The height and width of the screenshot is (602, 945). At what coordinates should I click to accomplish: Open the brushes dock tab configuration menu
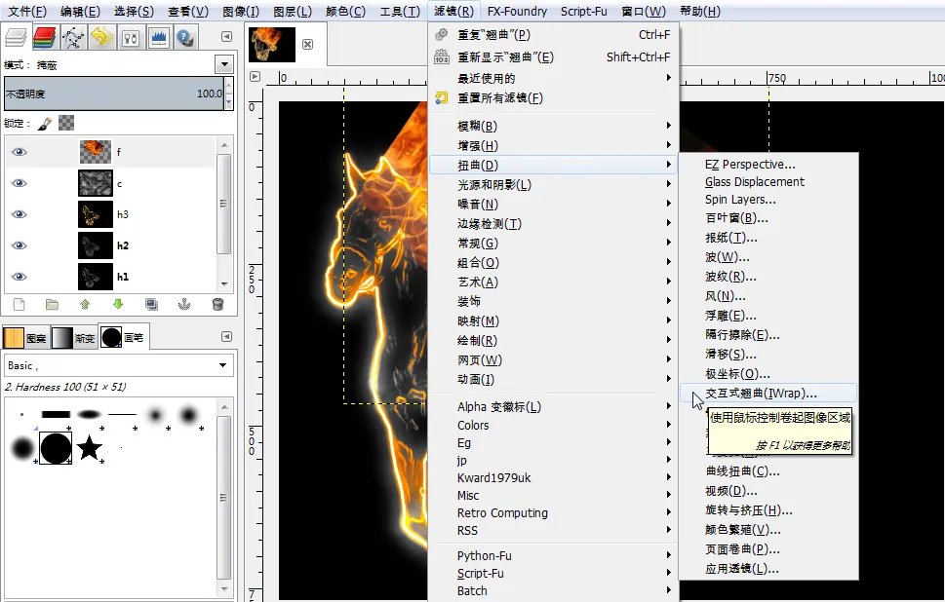pos(226,336)
